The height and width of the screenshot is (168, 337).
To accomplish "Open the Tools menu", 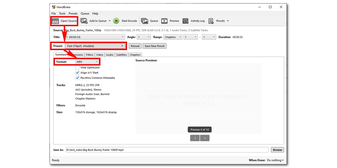I will [x=62, y=13].
